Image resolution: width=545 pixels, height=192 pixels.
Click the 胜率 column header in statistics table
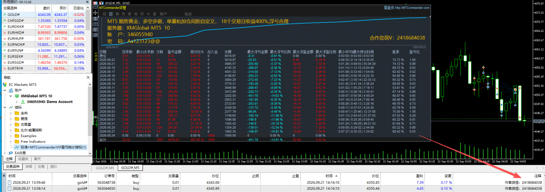pos(396,52)
